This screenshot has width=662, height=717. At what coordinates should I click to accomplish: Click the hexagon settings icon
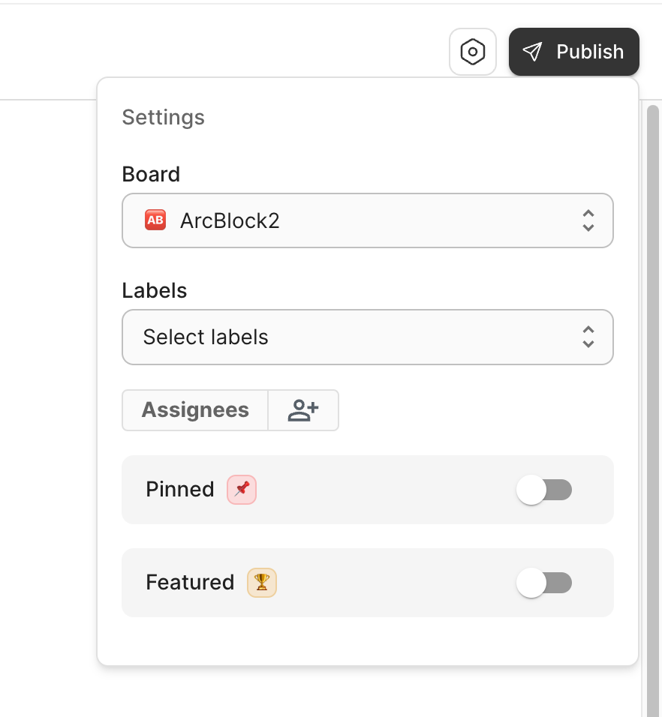click(x=473, y=52)
